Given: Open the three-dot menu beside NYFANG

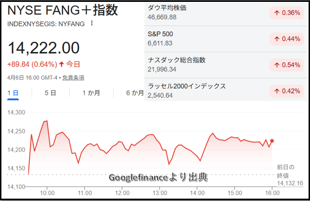Looking at the screenshot, I should 92,23.
